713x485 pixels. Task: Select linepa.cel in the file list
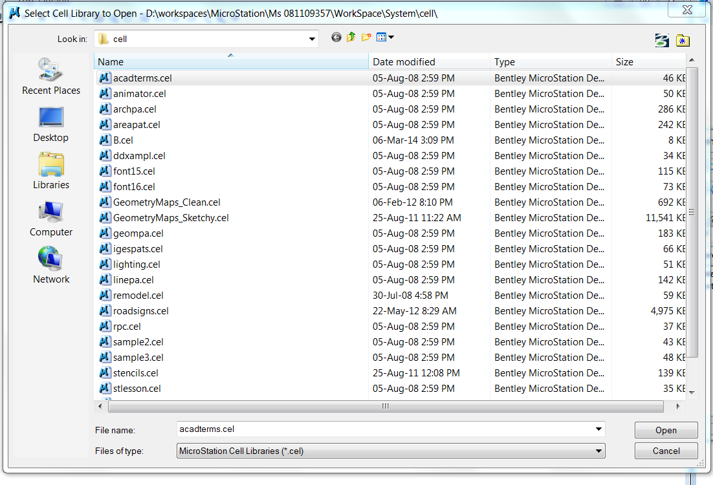pos(133,279)
